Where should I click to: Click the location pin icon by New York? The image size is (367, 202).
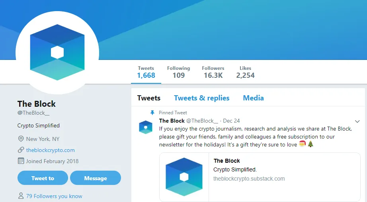coord(21,139)
